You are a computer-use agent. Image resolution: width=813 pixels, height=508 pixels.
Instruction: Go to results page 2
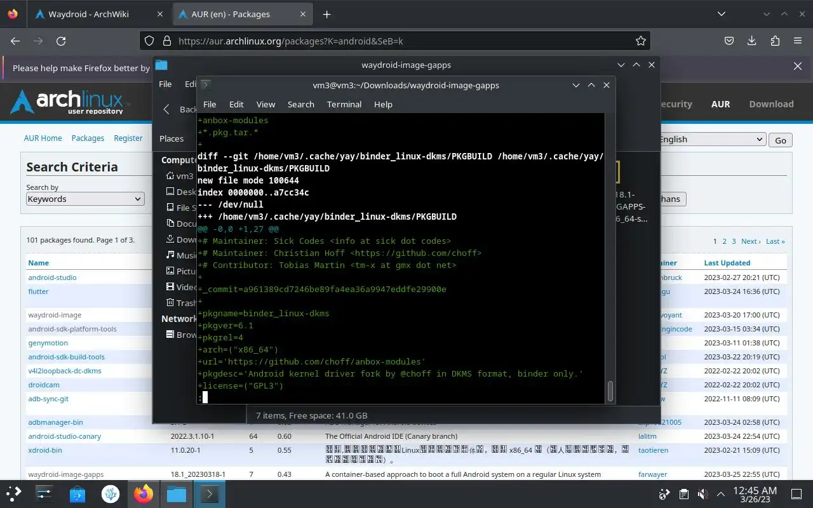click(724, 241)
